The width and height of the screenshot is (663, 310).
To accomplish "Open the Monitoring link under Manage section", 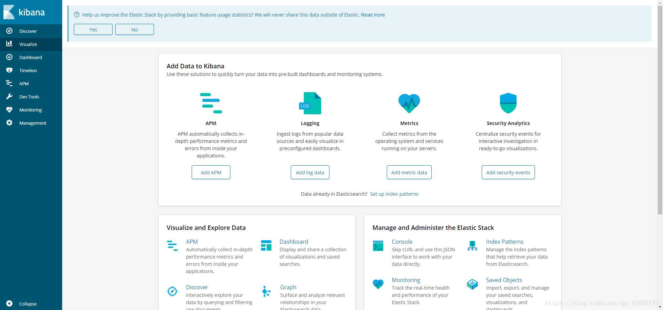I will (406, 280).
